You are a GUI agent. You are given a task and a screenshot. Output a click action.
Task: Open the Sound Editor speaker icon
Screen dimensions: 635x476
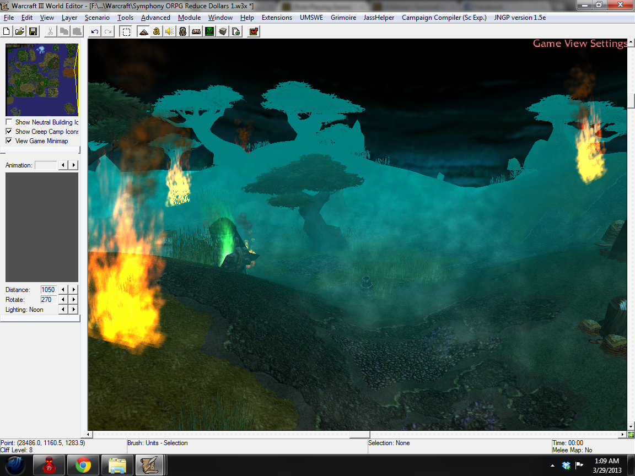tap(170, 31)
